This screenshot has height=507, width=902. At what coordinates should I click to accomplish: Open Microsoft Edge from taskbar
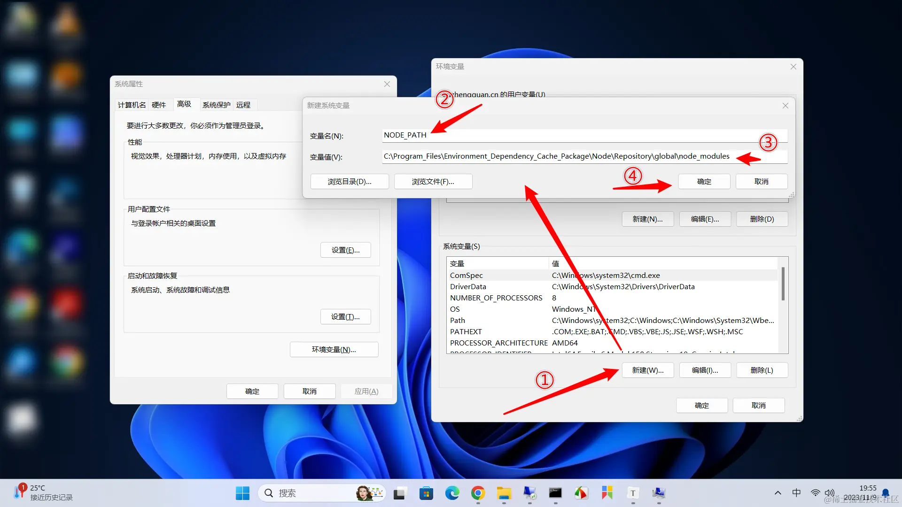click(452, 493)
